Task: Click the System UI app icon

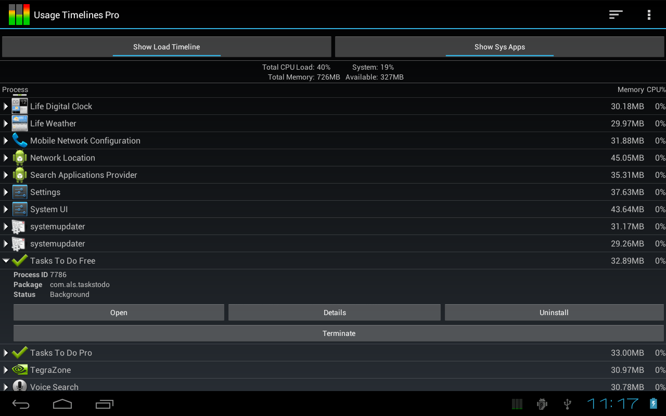Action: pos(20,209)
